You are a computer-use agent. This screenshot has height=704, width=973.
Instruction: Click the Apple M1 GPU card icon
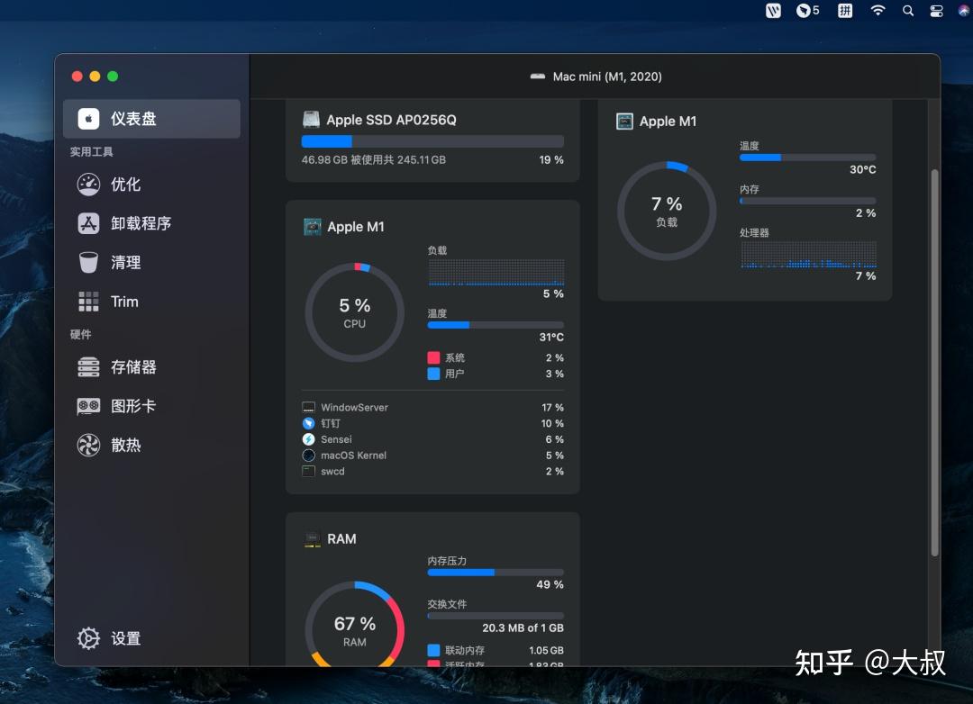coord(624,121)
